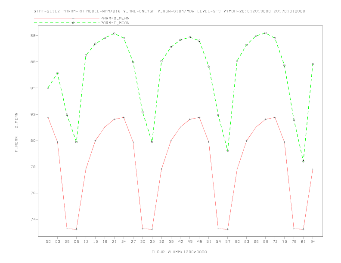
Task: Click x-axis tick label 72
Action: click(x=275, y=242)
